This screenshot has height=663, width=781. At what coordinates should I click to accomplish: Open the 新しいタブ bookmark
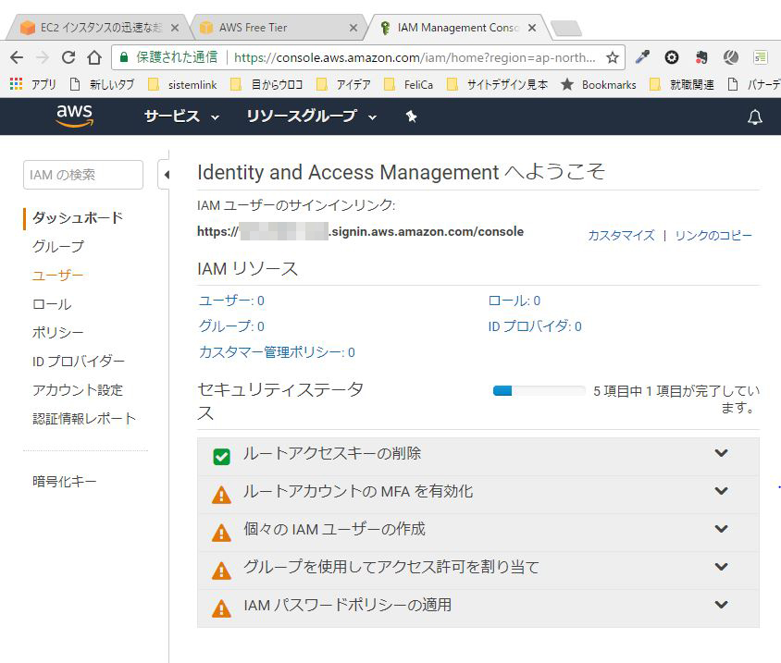pos(102,85)
